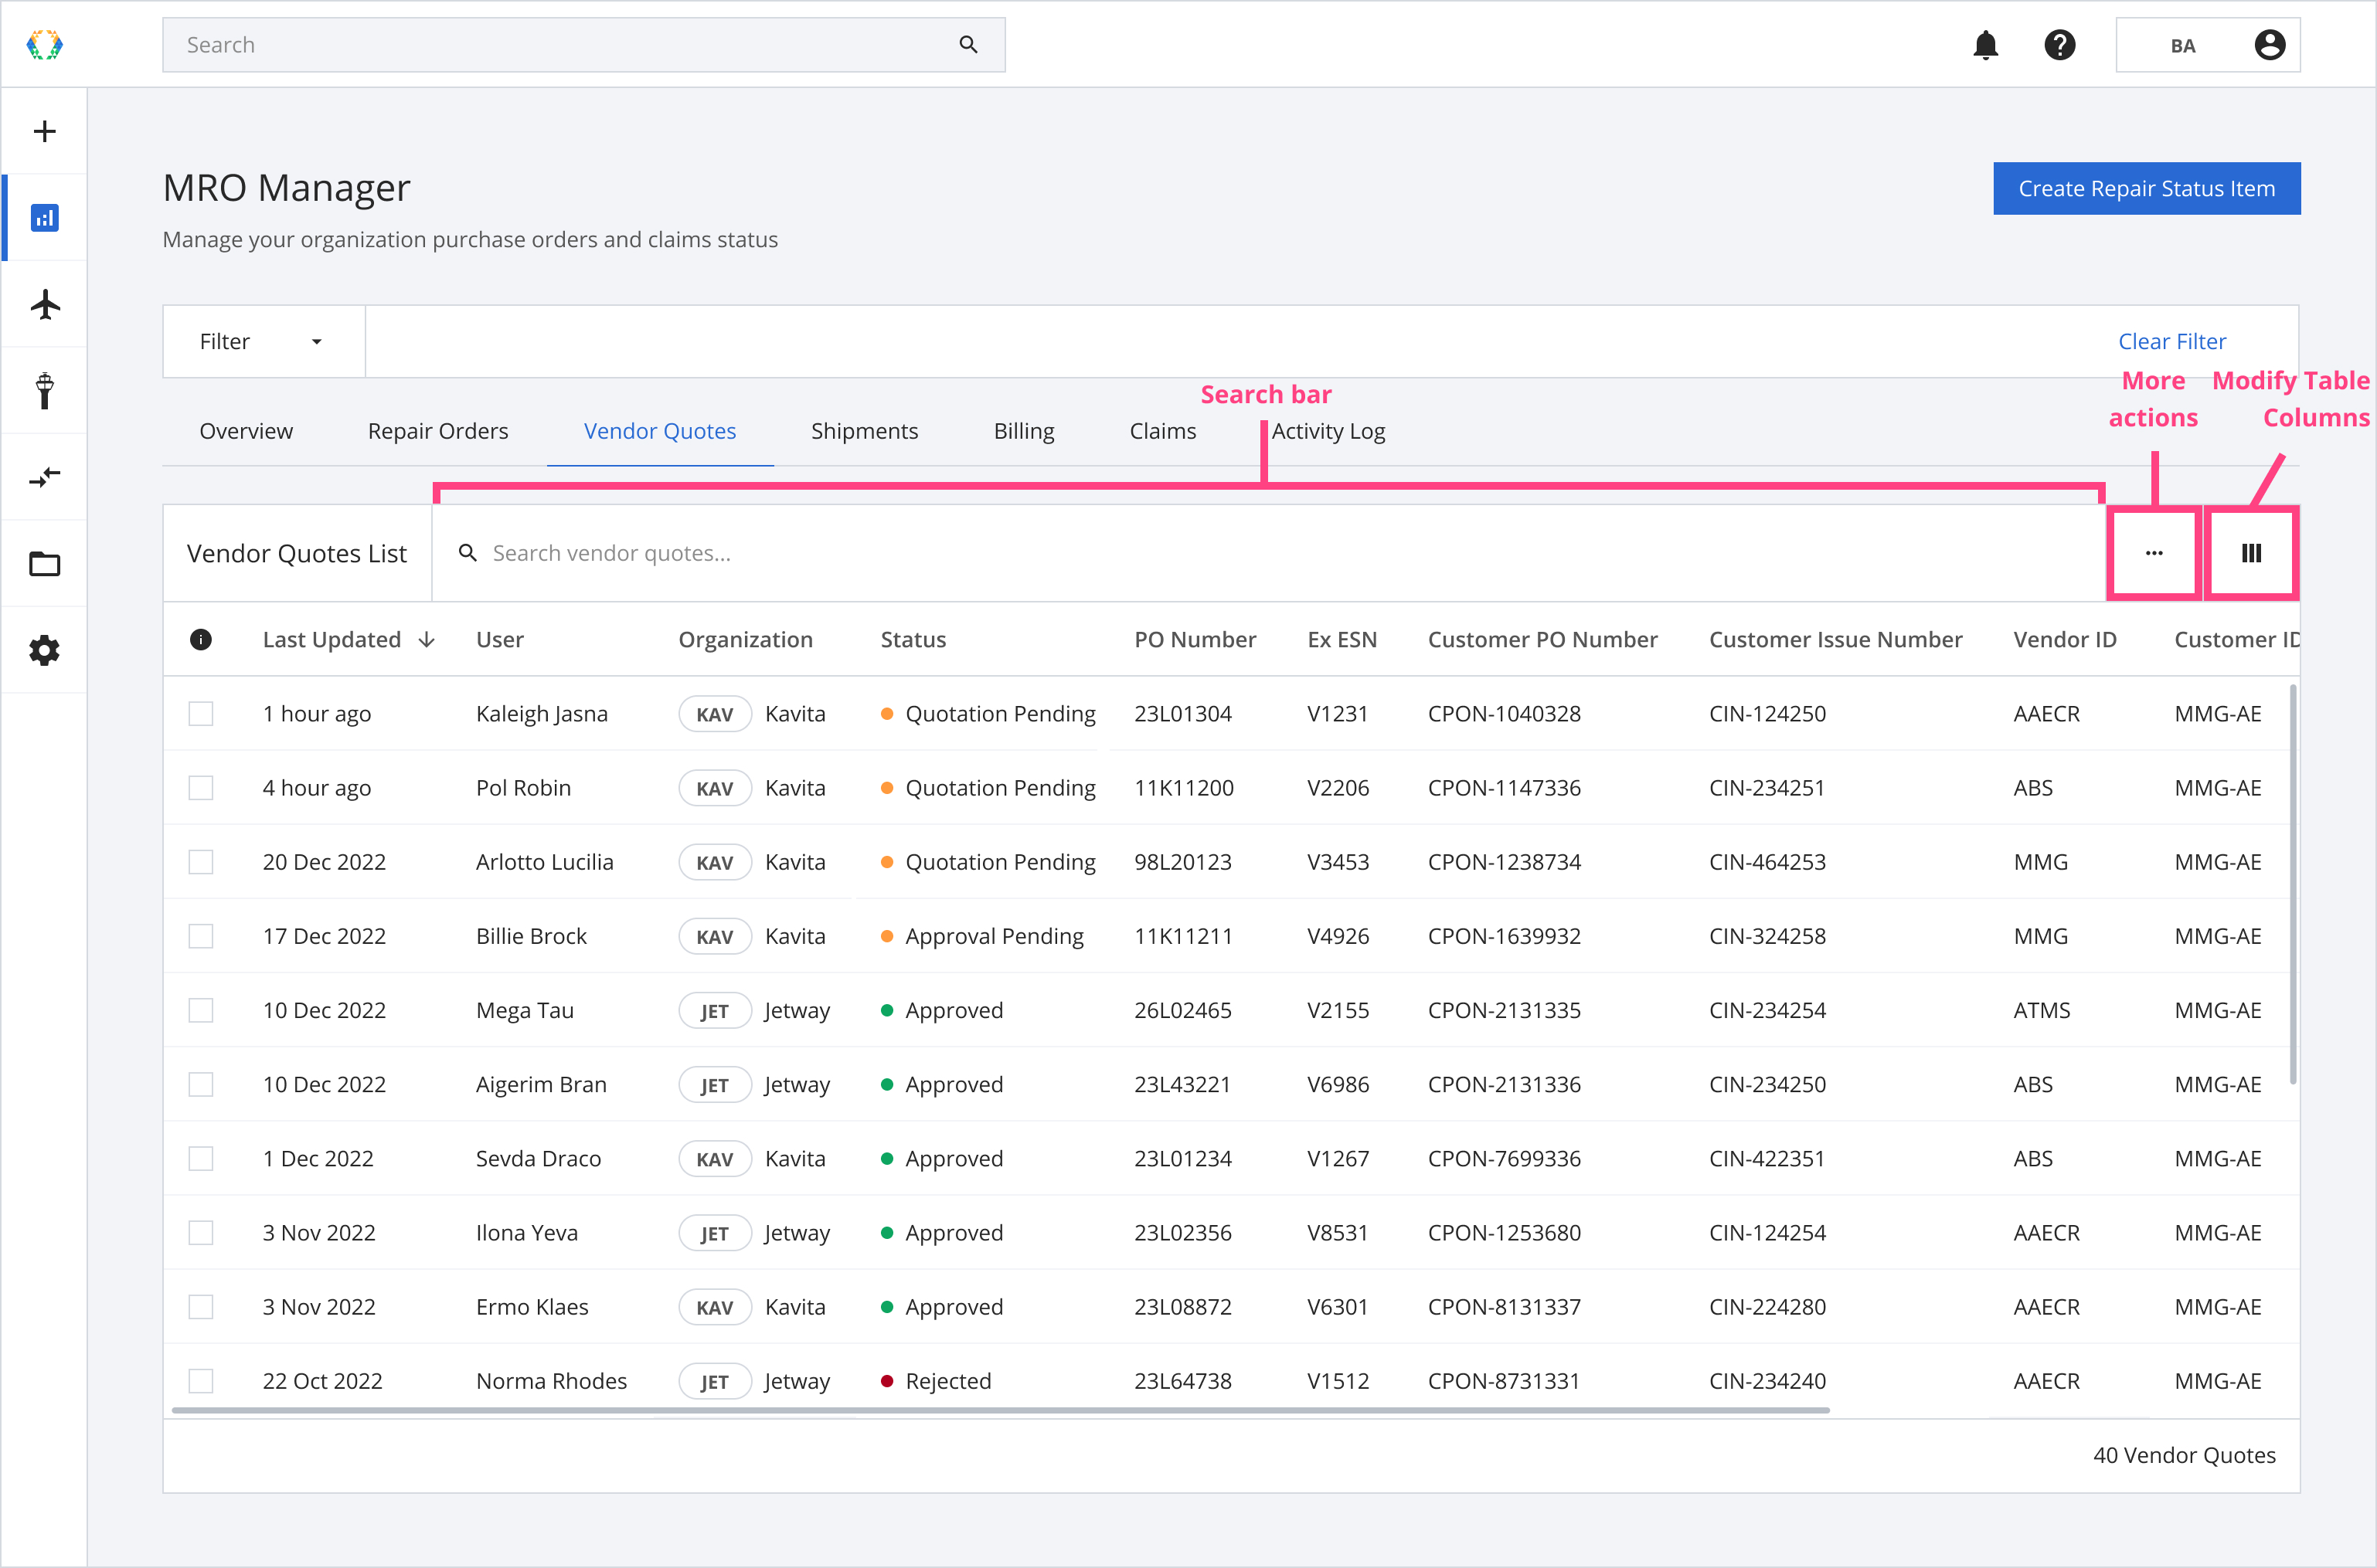Click the More actions ellipsis icon
This screenshot has width=2377, height=1568.
pos(2153,553)
